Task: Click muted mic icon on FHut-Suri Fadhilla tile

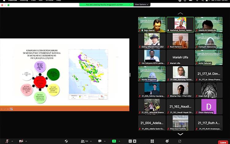Action: click(x=168, y=129)
